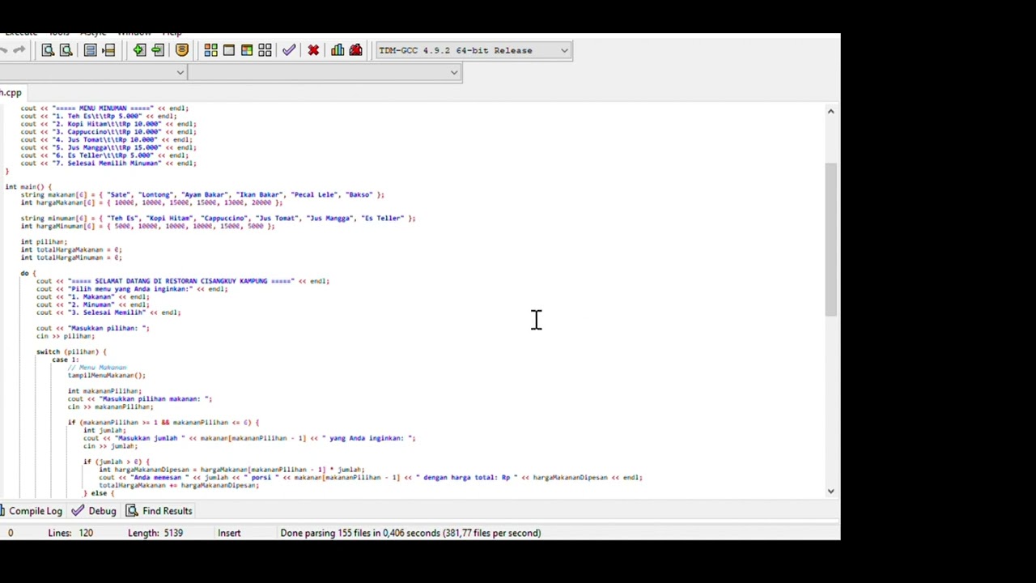The height and width of the screenshot is (583, 1036).
Task: Compile with the four colored squares icon
Action: pos(210,50)
